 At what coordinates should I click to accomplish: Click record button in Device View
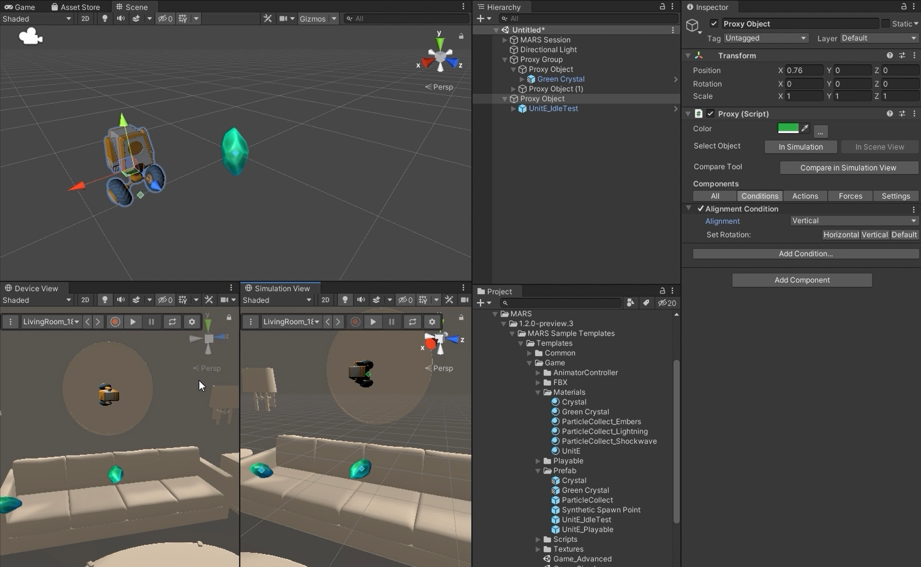point(115,321)
